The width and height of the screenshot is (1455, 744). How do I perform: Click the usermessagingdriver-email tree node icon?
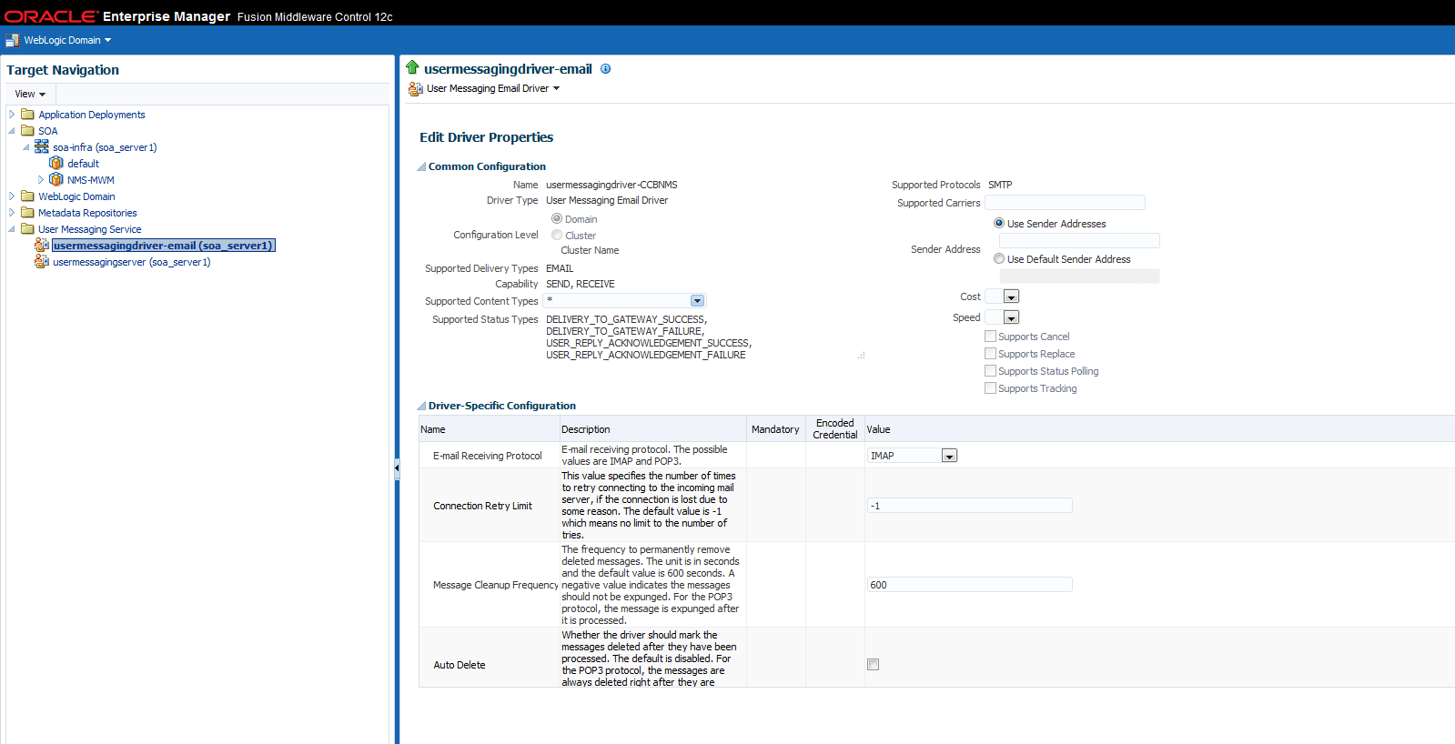tap(42, 245)
